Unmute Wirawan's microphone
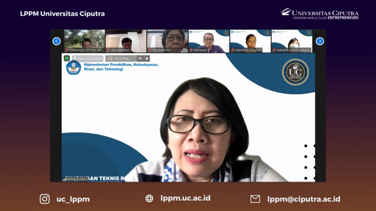 coord(192,49)
